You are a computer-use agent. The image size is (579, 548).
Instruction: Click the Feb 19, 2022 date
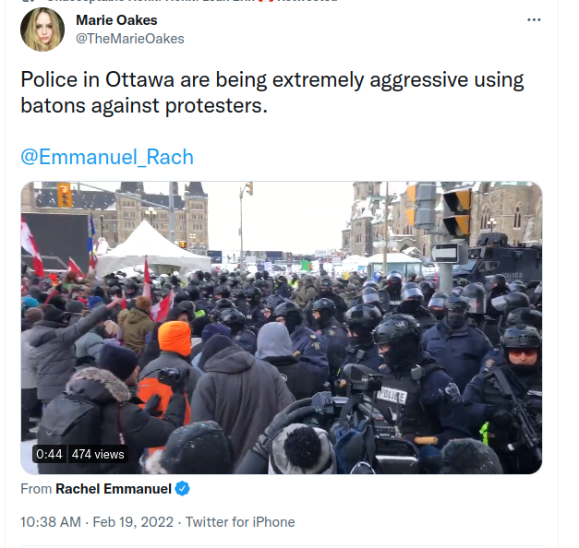(133, 522)
